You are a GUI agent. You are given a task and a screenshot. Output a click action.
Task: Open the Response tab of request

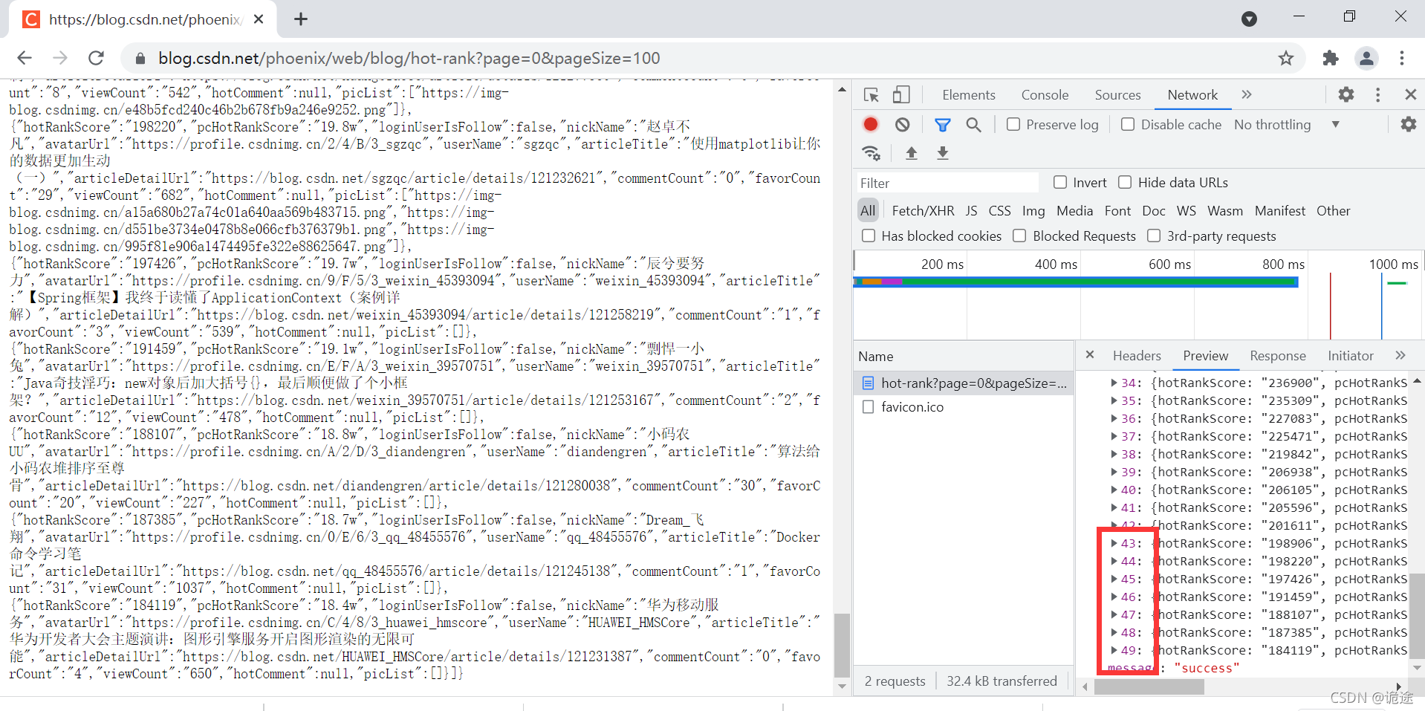(1278, 356)
